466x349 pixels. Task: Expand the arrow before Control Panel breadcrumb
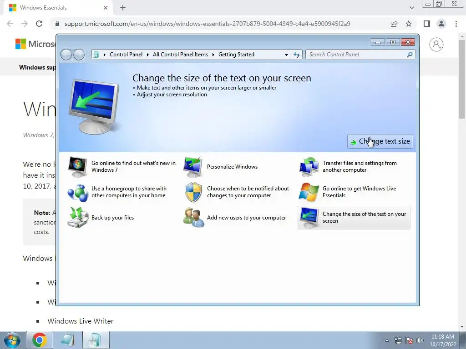(104, 55)
